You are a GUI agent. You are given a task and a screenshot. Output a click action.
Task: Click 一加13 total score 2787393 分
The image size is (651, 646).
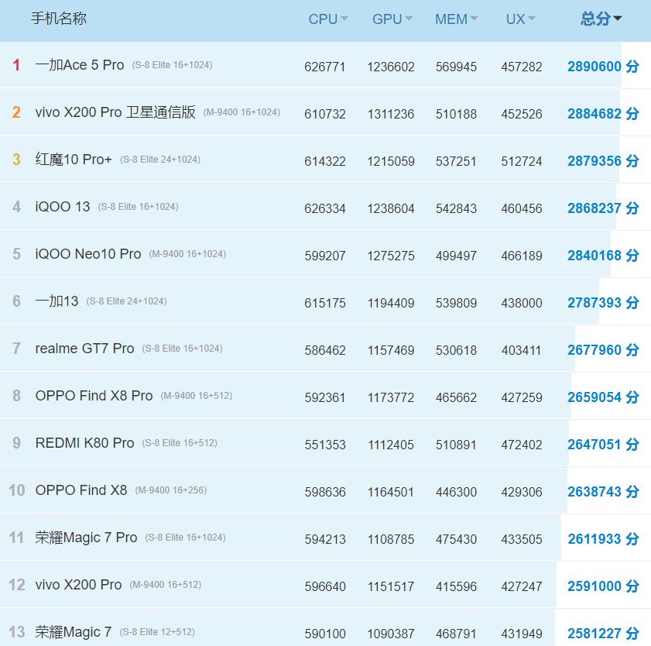click(602, 303)
